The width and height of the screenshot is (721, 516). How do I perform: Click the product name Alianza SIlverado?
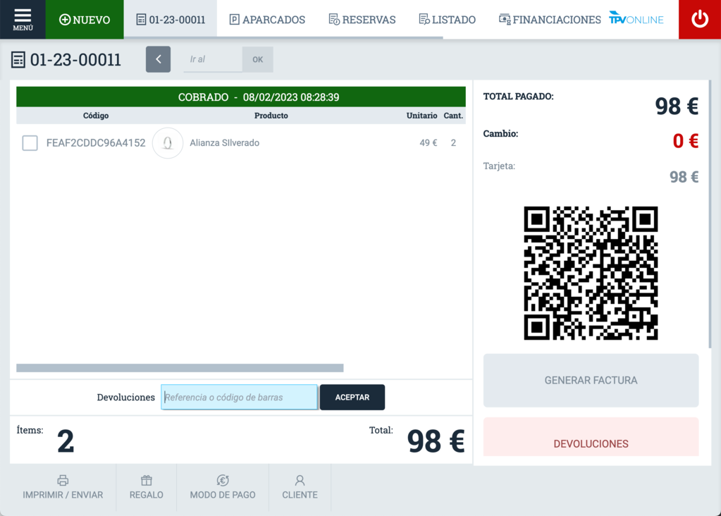[224, 143]
